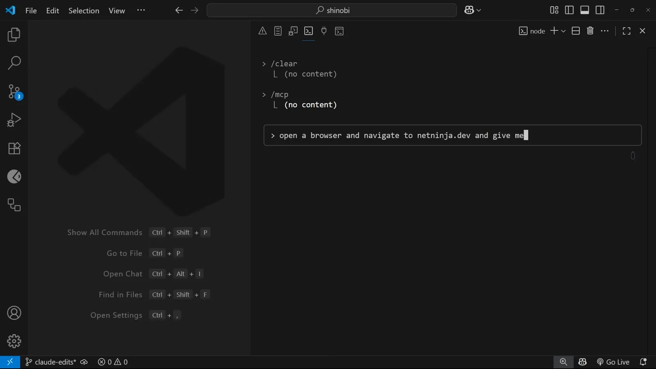Switch to the Output panel icon

278,31
